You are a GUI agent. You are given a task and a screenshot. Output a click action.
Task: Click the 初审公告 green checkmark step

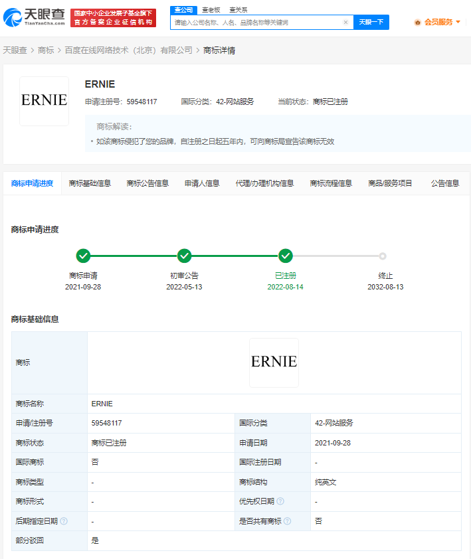184,256
